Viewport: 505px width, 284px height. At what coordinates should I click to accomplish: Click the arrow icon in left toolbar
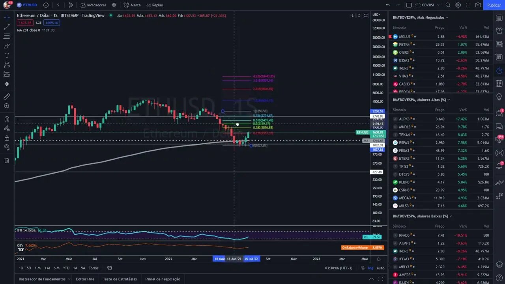(x=7, y=84)
